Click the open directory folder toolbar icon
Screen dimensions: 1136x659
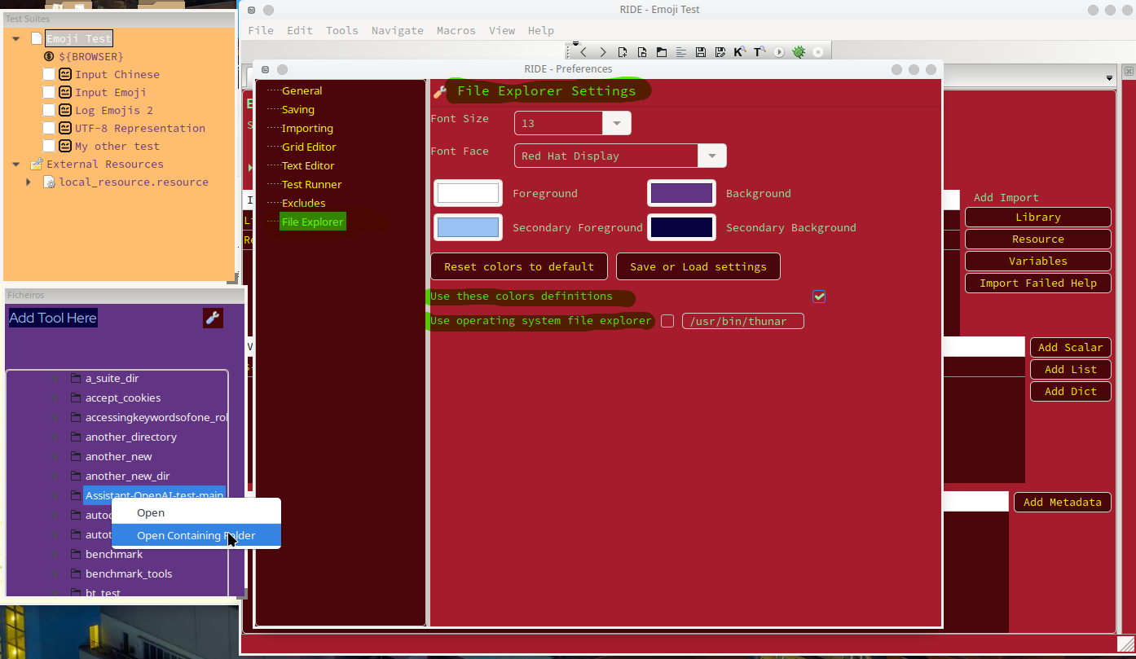pos(662,52)
